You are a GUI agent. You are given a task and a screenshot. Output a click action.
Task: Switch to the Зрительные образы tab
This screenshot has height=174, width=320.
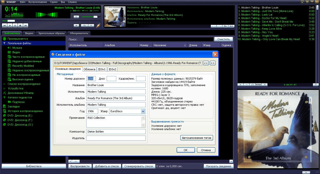click(51, 33)
